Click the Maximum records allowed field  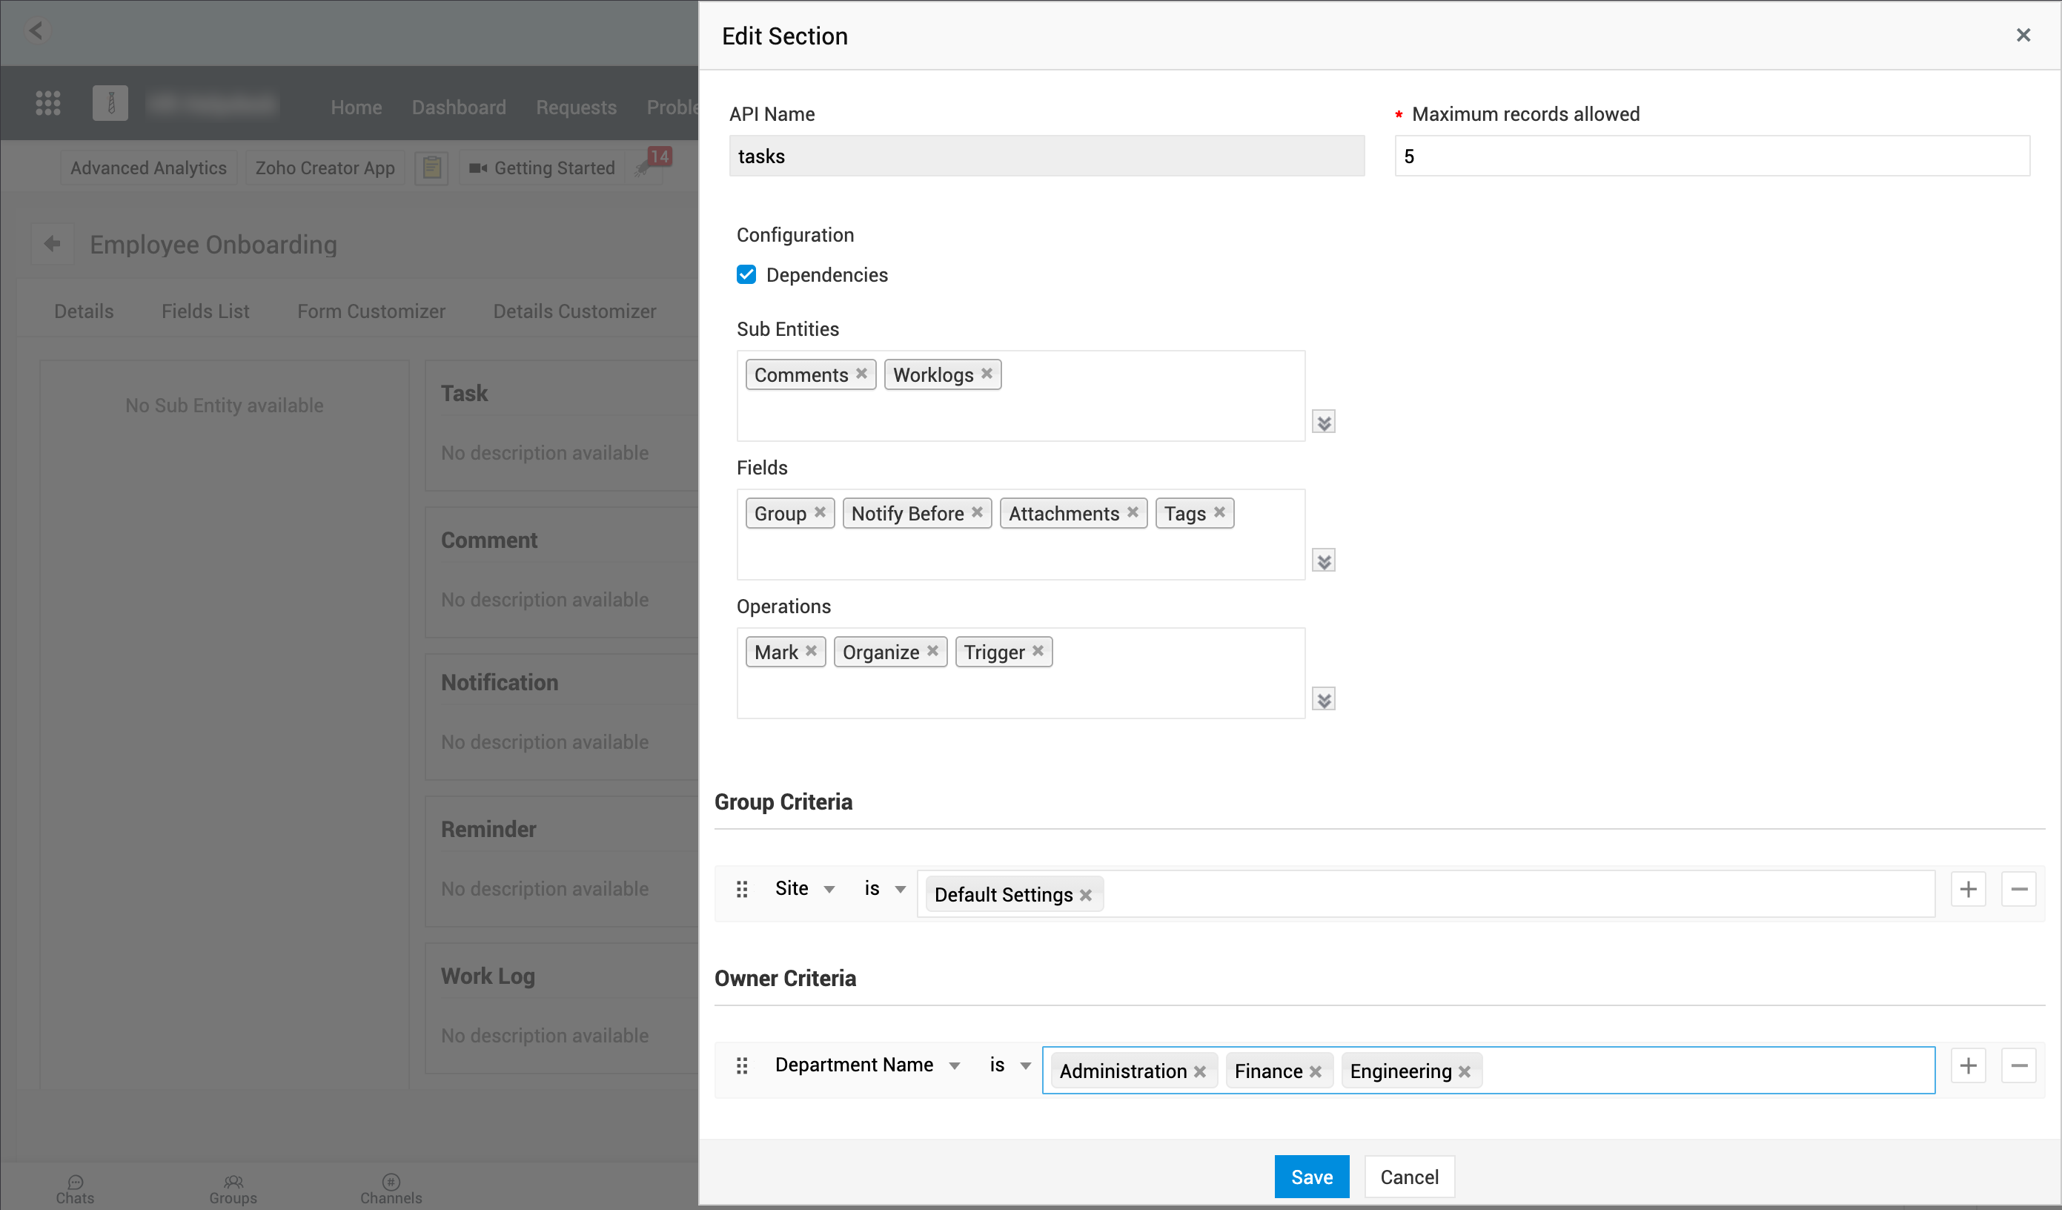click(1712, 156)
